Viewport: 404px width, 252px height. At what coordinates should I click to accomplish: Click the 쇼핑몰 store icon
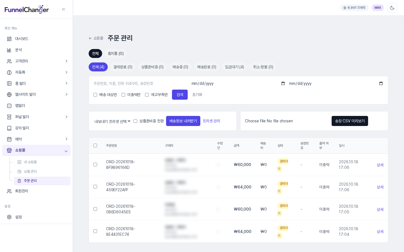click(9, 150)
